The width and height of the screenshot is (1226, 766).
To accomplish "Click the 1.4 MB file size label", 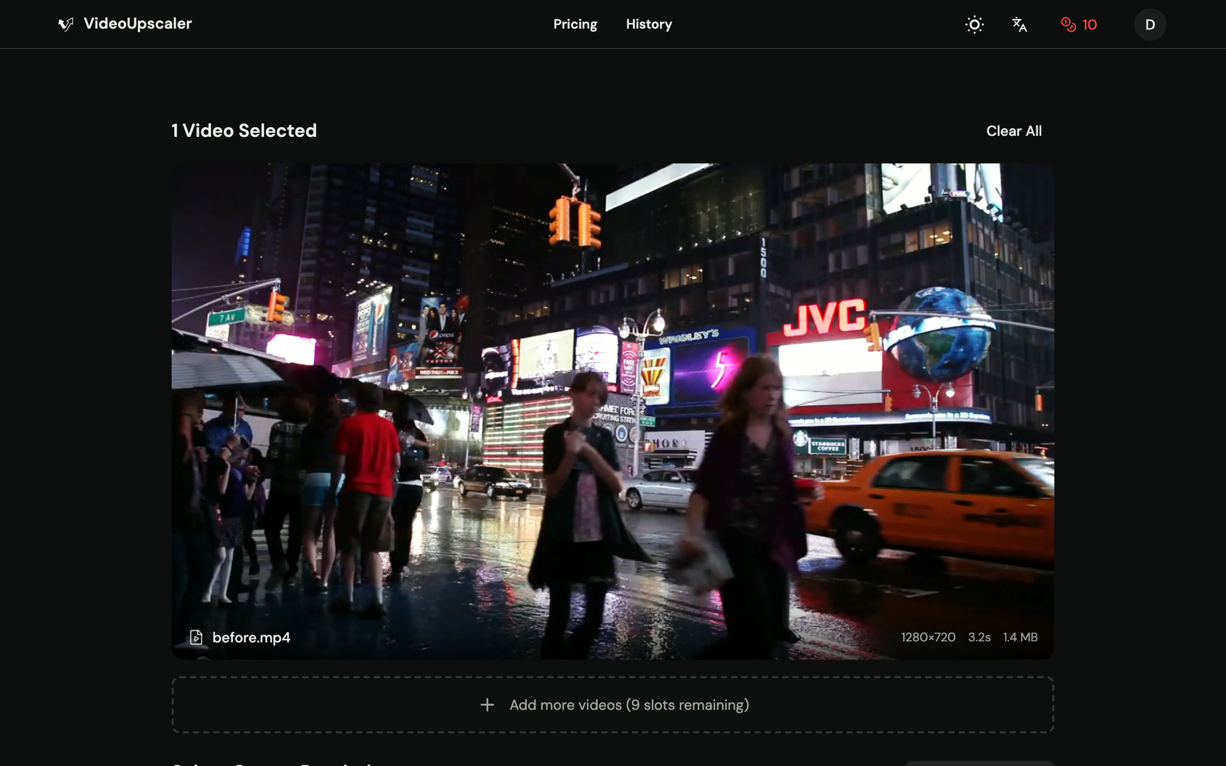I will 1020,637.
